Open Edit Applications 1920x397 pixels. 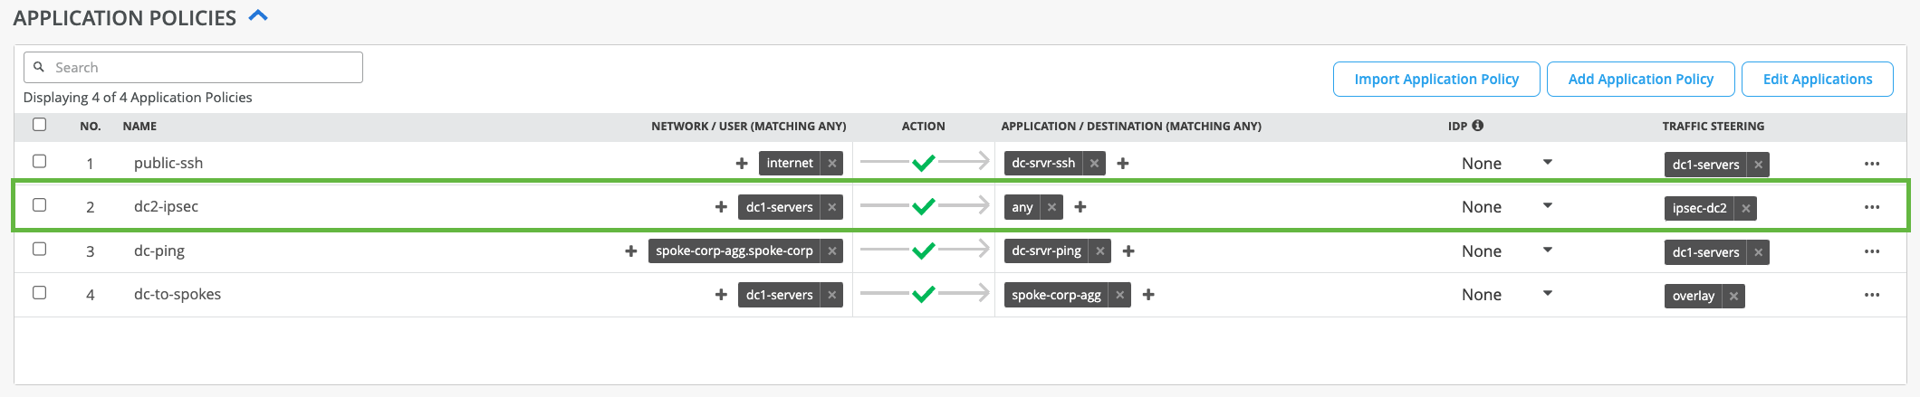click(1817, 79)
